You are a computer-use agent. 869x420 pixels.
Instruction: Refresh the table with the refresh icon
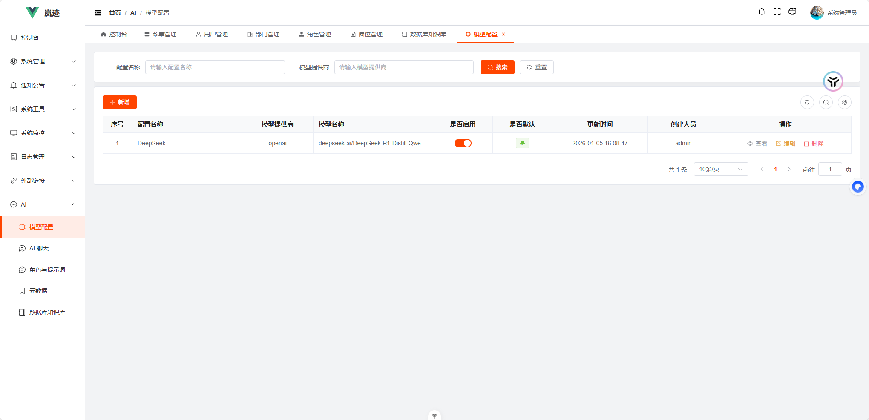coord(807,102)
